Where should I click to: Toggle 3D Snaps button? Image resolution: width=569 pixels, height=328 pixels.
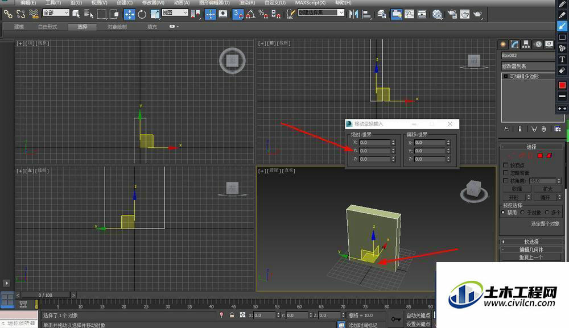(238, 14)
